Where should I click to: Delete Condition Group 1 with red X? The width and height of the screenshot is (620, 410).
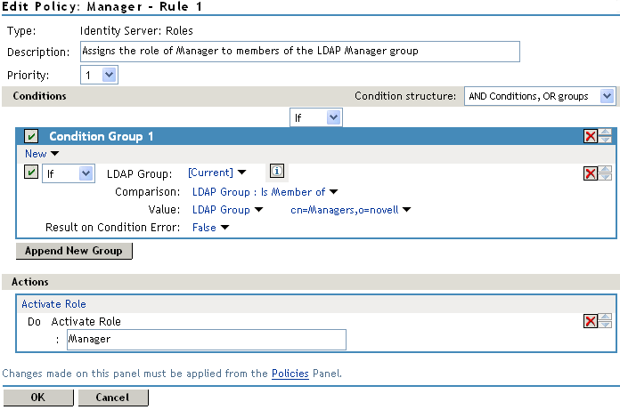[x=590, y=136]
